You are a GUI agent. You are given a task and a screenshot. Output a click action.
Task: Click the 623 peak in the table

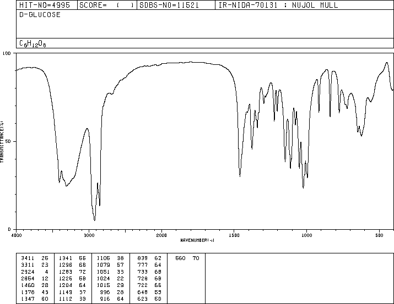tap(143, 299)
